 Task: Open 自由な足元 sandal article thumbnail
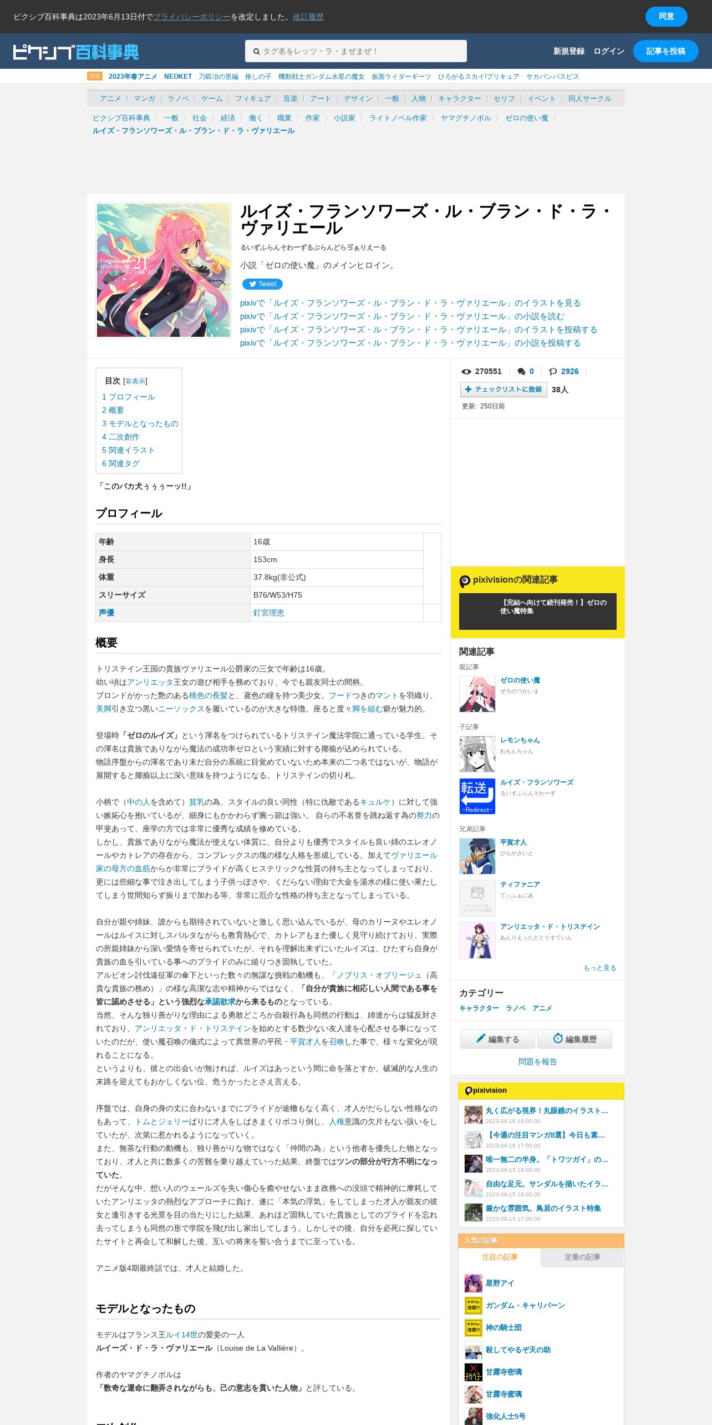tap(473, 1188)
